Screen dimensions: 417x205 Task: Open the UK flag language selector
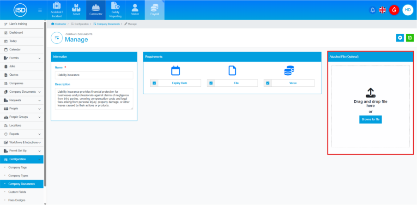tap(382, 10)
